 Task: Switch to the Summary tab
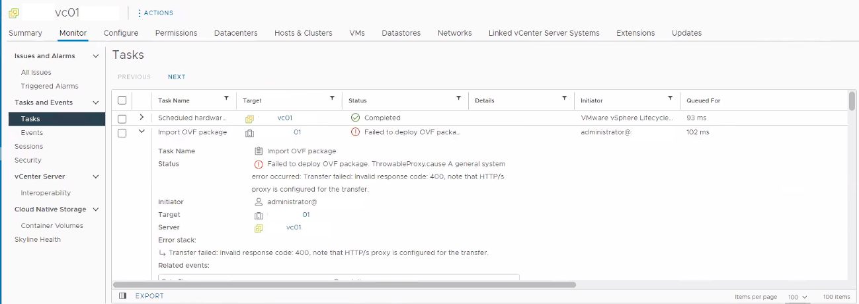tap(25, 33)
